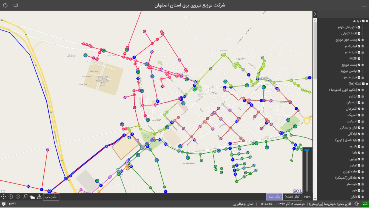Select the رنگ زمینه background tab
The width and height of the screenshot is (369, 208).
pyautogui.click(x=274, y=197)
